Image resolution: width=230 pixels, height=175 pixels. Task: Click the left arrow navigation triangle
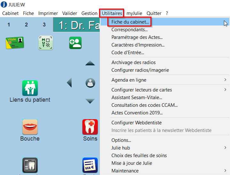tap(69, 83)
